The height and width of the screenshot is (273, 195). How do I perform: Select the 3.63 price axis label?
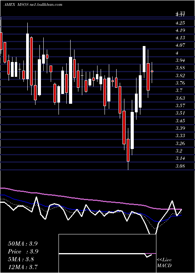coord(180,98)
